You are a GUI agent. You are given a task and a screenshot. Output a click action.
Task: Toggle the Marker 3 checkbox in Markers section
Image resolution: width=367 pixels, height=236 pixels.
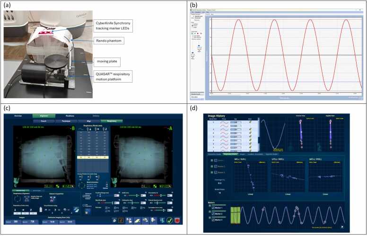click(x=213, y=220)
